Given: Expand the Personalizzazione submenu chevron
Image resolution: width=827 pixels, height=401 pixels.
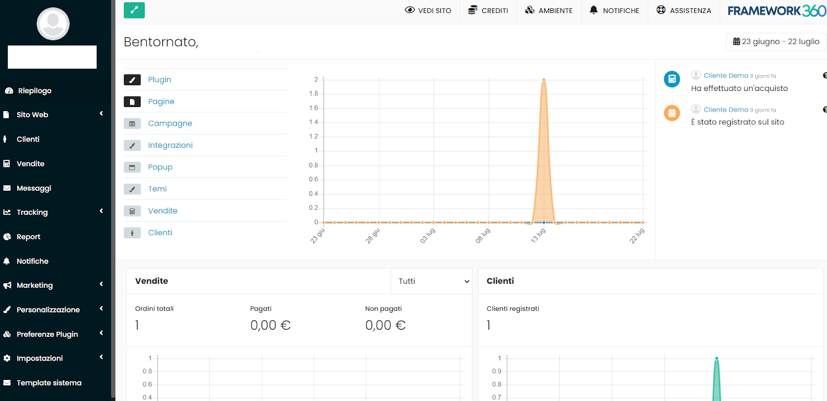Looking at the screenshot, I should click(x=101, y=309).
